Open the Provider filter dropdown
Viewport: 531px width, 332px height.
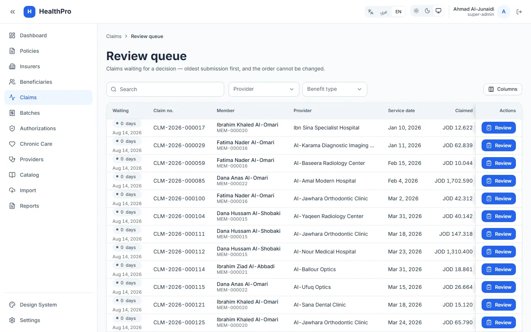tap(264, 89)
